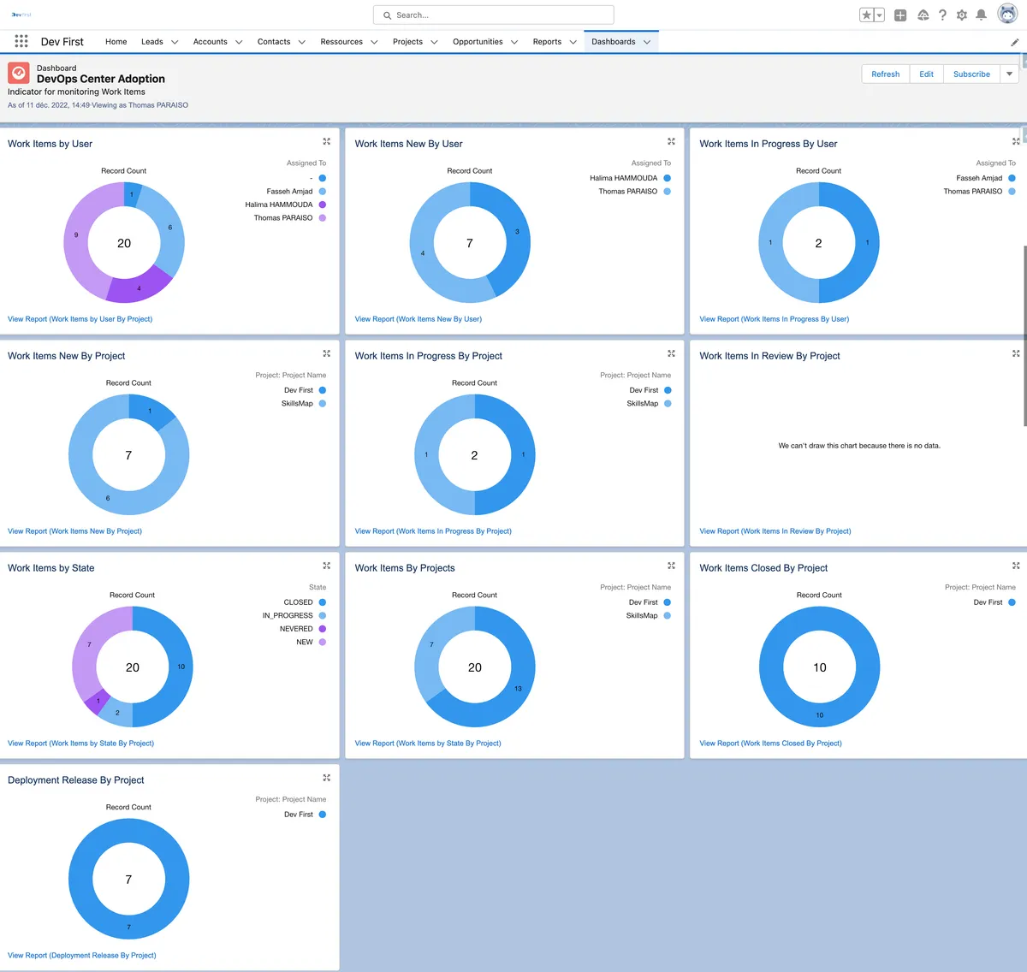The width and height of the screenshot is (1027, 972).
Task: Expand the Work Items In Progress By User chart
Action: point(1016,141)
